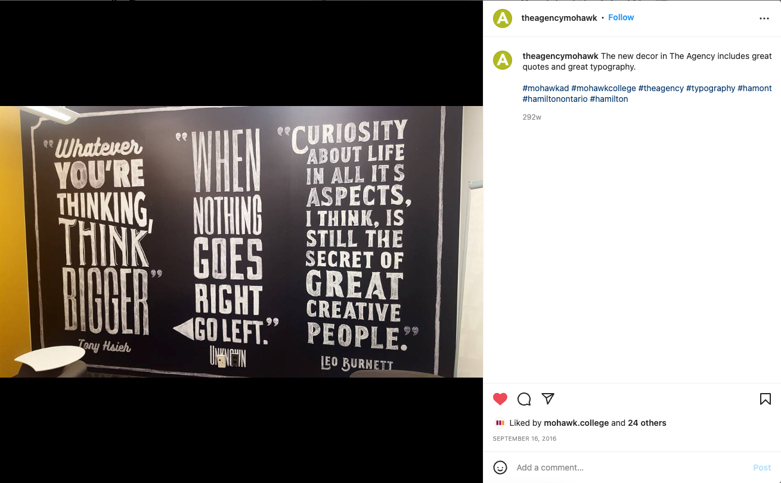Open the #hamont hashtag
This screenshot has height=483, width=781.
click(x=755, y=88)
